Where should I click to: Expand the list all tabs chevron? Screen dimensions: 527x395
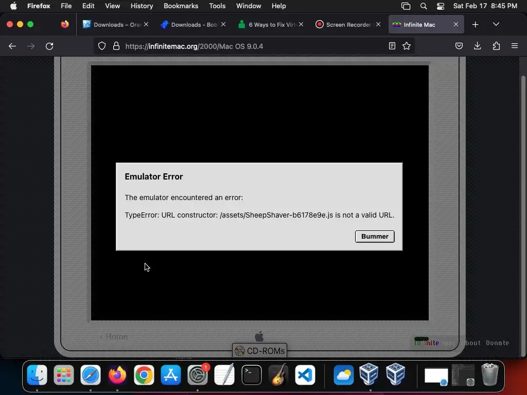[496, 24]
